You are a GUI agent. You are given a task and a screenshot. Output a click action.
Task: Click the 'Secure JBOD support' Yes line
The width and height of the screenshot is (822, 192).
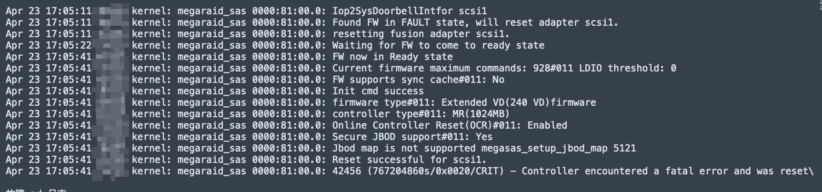pyautogui.click(x=412, y=137)
